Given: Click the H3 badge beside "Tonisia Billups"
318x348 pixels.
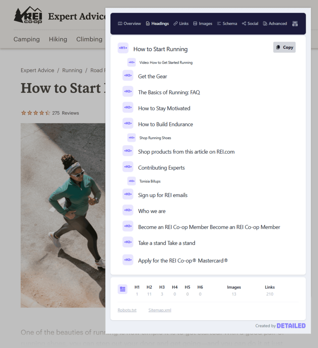Looking at the screenshot, I should coord(131,181).
